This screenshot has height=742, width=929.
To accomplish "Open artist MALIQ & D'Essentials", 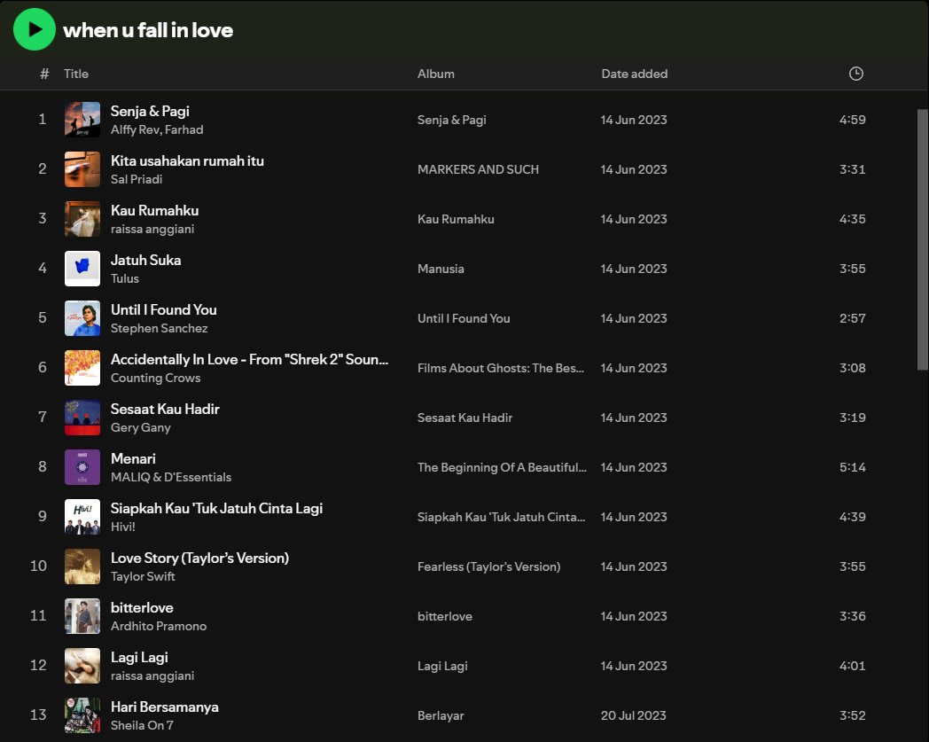I will point(171,477).
